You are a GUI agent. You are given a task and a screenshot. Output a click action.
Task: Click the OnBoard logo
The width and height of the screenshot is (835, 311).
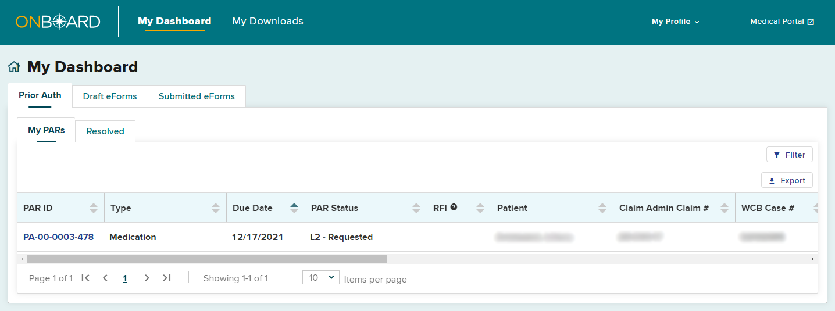pyautogui.click(x=58, y=22)
